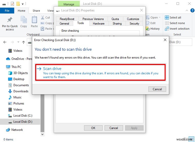This screenshot has width=195, height=142.
Task: Click the Explorer search box
Action: click(181, 42)
